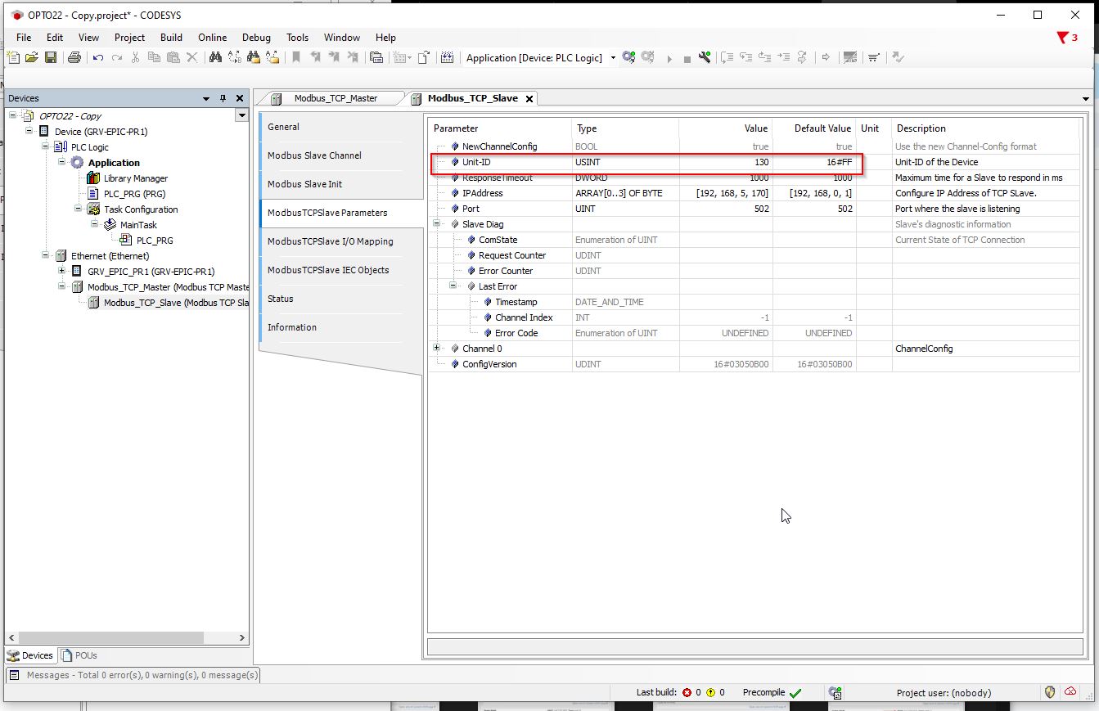Click the IPAddress value cell
Image resolution: width=1099 pixels, height=711 pixels.
coord(725,193)
